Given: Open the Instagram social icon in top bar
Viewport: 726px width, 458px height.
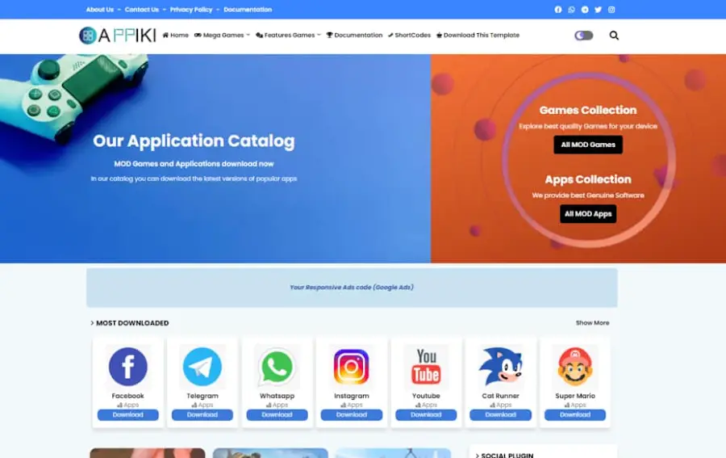Looking at the screenshot, I should click(x=611, y=9).
